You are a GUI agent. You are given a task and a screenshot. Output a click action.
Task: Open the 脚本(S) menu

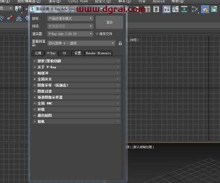point(125,1)
